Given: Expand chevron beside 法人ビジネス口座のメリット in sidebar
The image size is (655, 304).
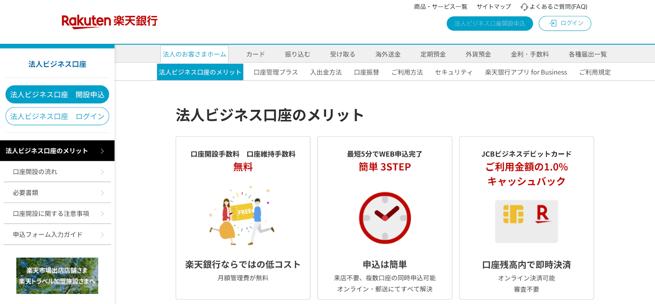Looking at the screenshot, I should click(102, 151).
